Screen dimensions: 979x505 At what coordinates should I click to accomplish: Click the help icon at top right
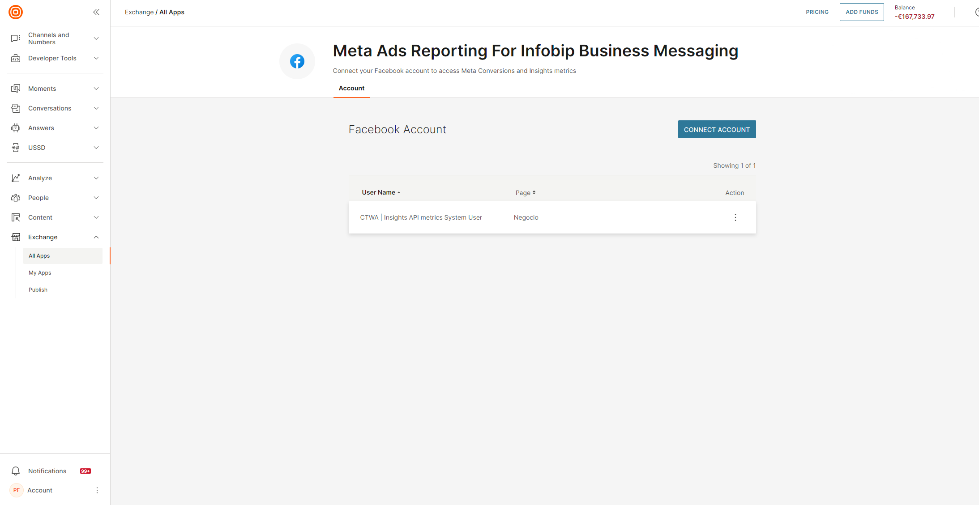(976, 12)
